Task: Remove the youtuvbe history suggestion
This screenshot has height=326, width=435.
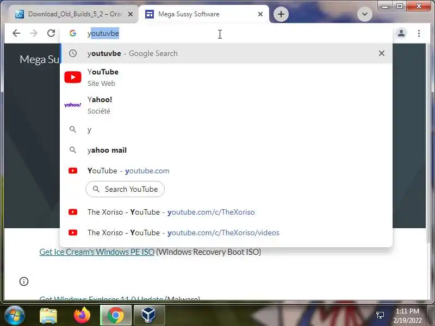Action: tap(382, 53)
